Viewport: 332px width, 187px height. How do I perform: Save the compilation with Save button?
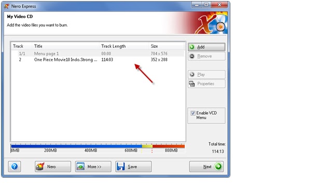pos(133,166)
